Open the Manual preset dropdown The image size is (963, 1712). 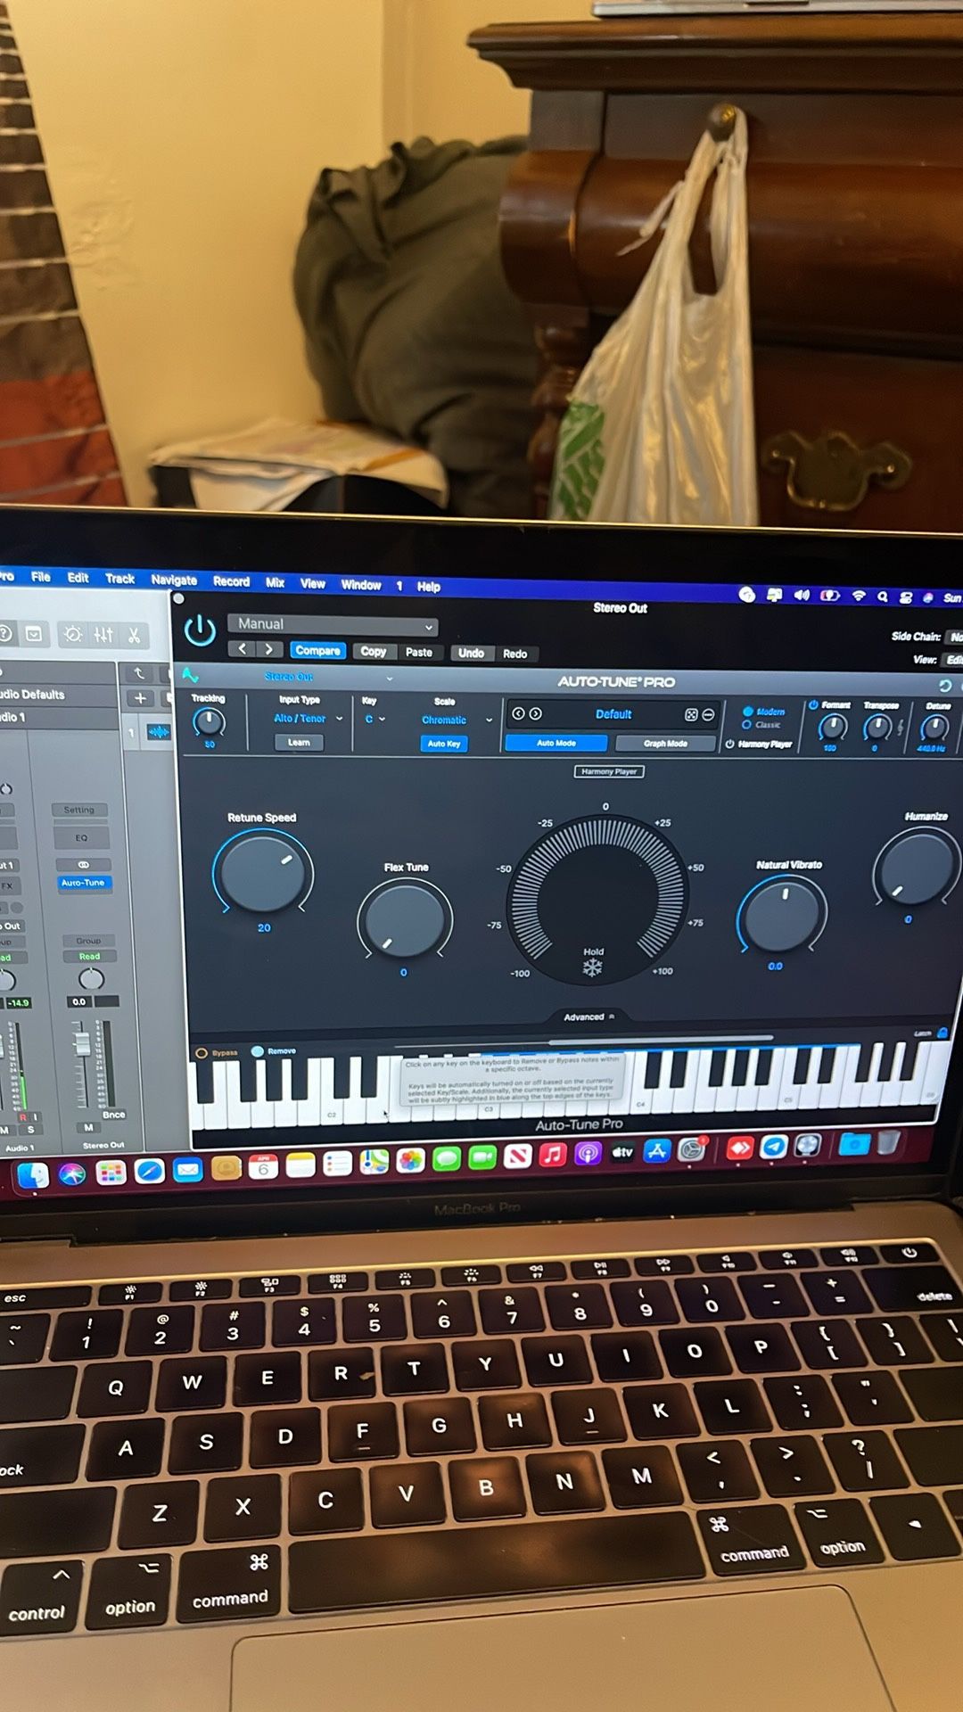pos(333,625)
